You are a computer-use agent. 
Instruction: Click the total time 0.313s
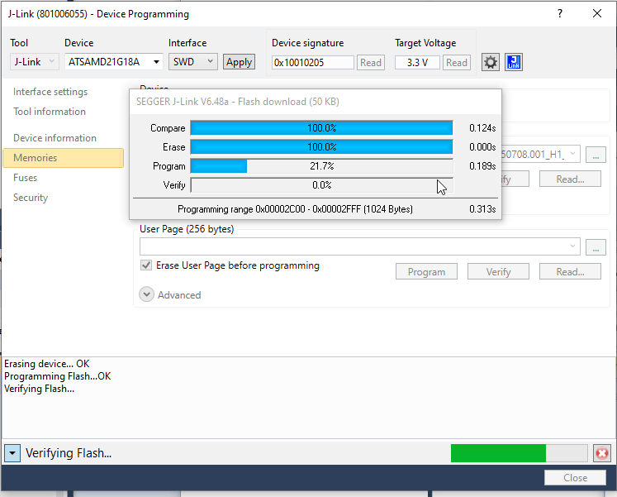(482, 209)
